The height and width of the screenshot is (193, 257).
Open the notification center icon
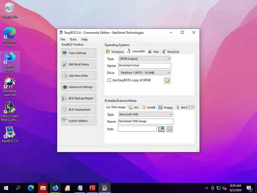249,188
